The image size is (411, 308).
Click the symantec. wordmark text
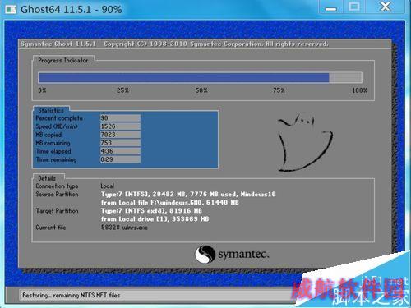pos(243,255)
